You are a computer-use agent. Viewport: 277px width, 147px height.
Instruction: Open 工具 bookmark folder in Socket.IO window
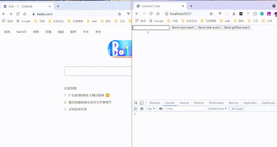(267, 21)
